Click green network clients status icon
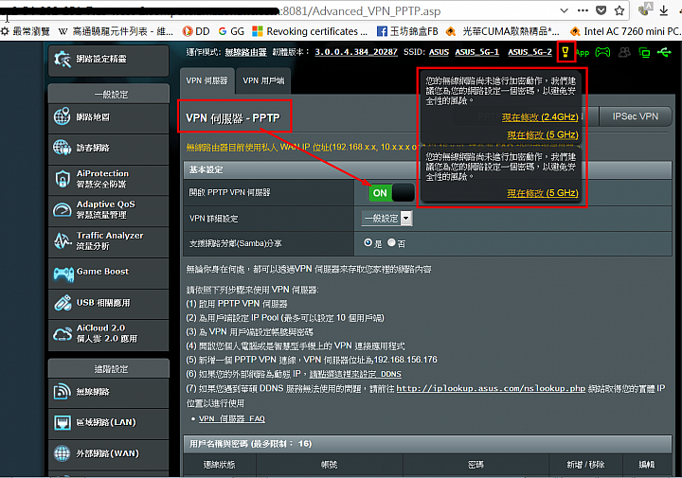The height and width of the screenshot is (478, 682). click(644, 53)
